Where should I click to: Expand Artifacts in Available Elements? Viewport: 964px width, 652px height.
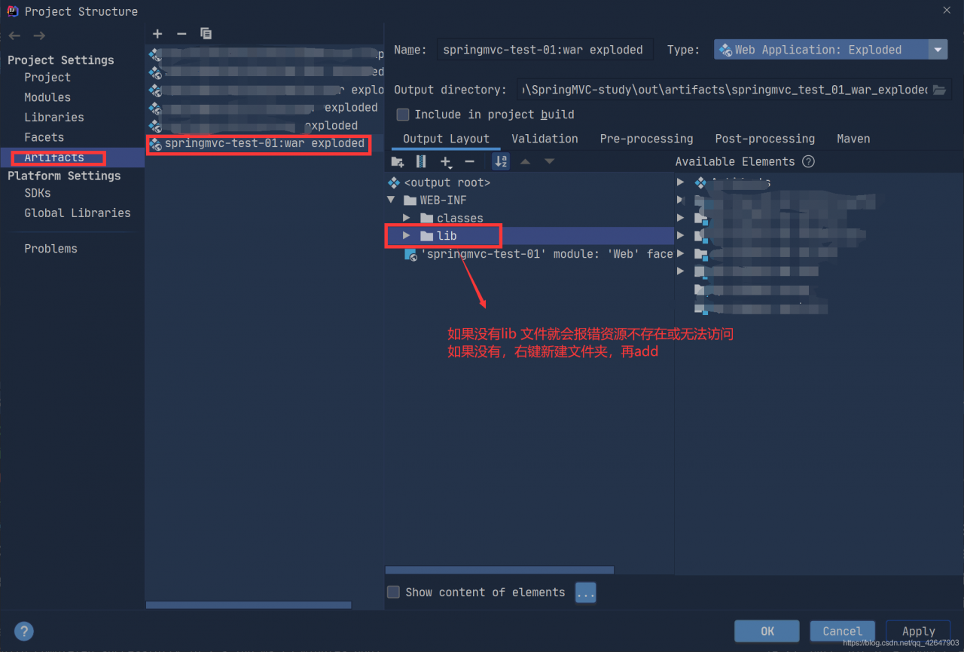point(681,182)
